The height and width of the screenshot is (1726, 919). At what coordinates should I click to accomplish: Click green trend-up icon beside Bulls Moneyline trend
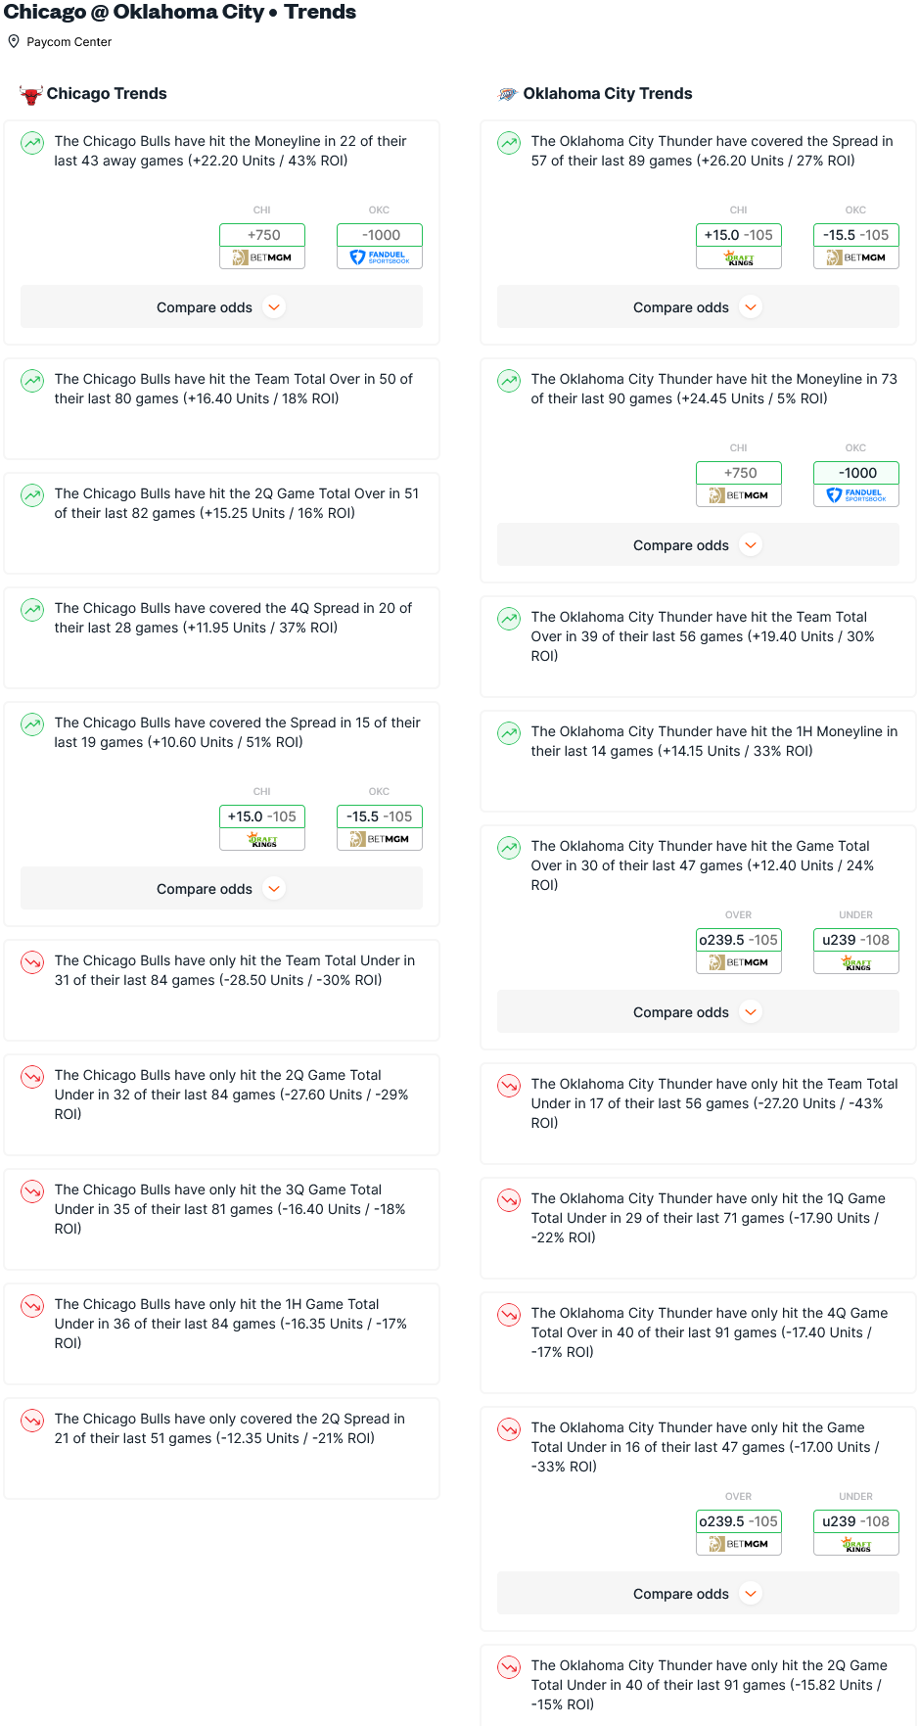pyautogui.click(x=32, y=143)
